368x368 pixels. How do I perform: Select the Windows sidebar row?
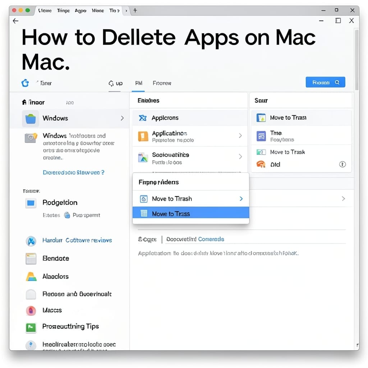click(69, 118)
